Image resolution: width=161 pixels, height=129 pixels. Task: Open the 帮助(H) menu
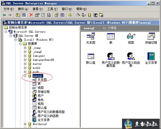pyautogui.click(x=82, y=9)
